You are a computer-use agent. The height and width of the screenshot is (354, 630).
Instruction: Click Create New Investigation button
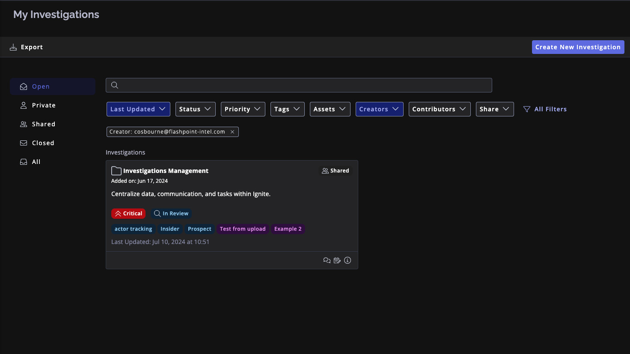[x=578, y=47]
